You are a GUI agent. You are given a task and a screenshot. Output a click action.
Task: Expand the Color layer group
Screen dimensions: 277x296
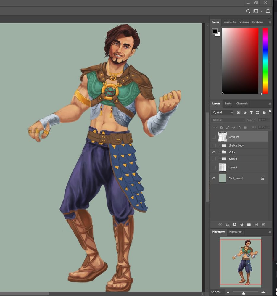[220, 152]
